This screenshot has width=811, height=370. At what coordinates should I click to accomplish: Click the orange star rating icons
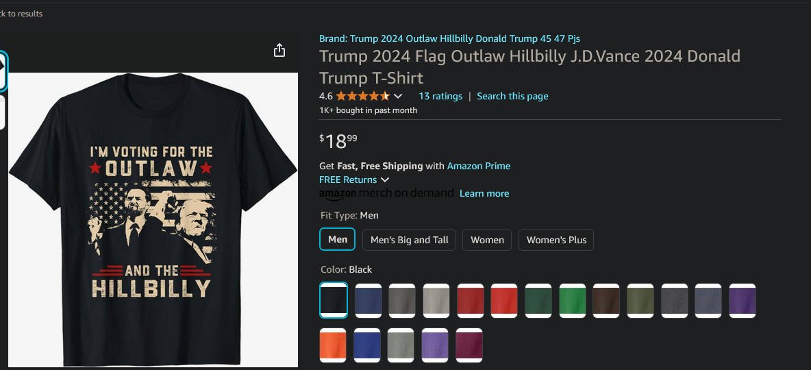tap(363, 96)
